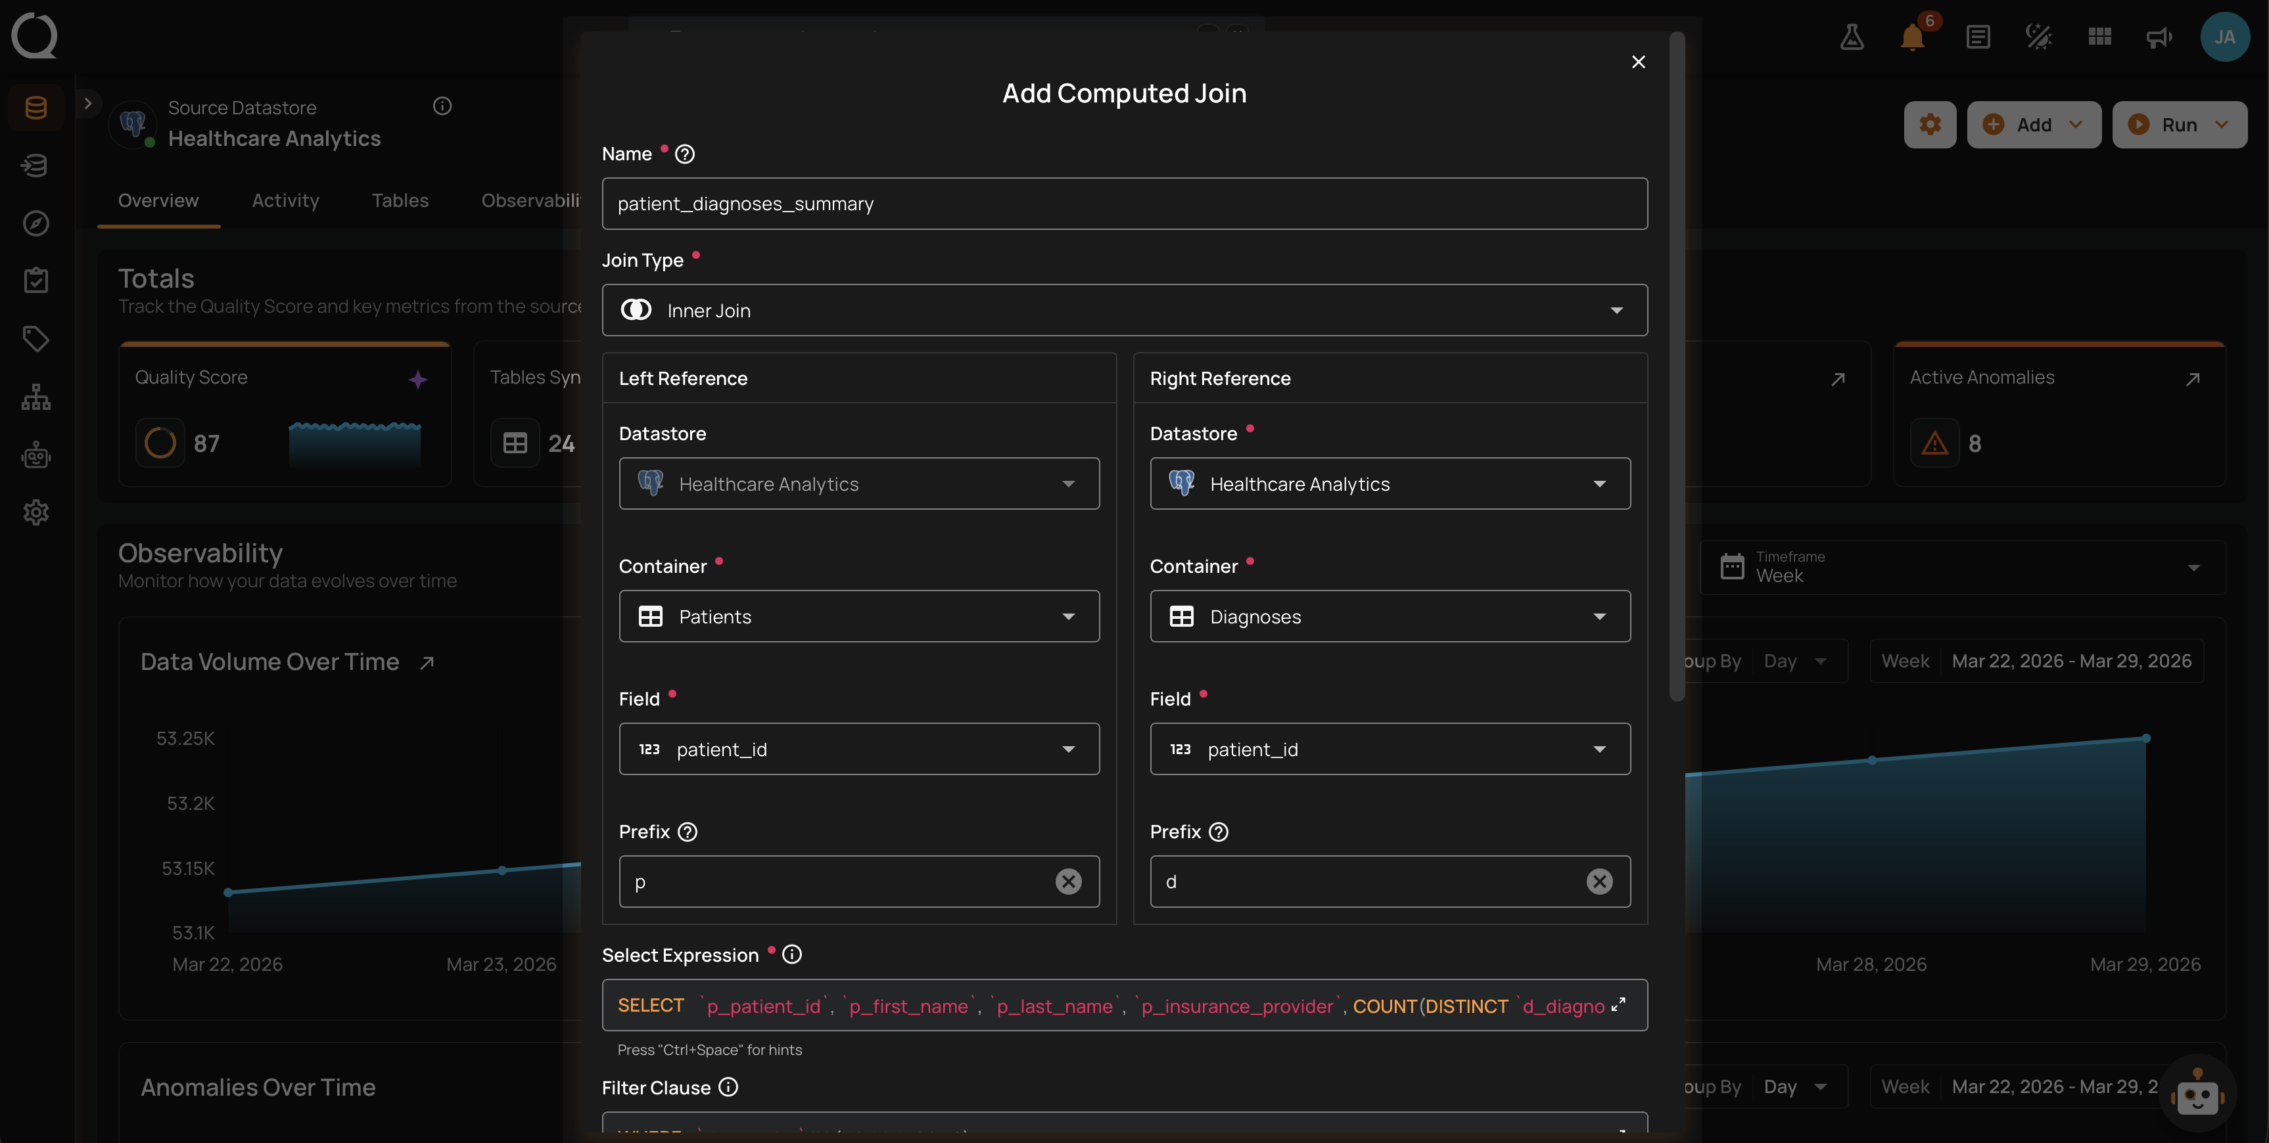The width and height of the screenshot is (2269, 1143).
Task: Edit the left Prefix input field
Action: tap(859, 882)
